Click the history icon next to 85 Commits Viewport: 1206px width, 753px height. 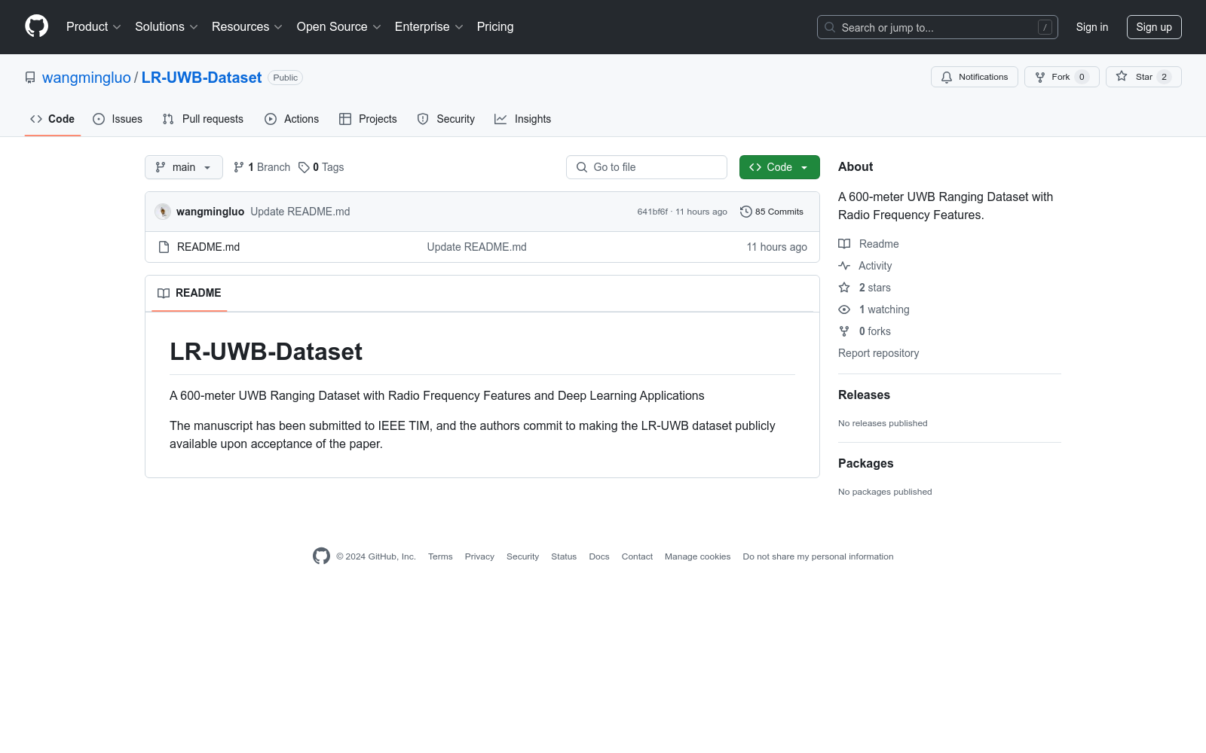click(746, 212)
